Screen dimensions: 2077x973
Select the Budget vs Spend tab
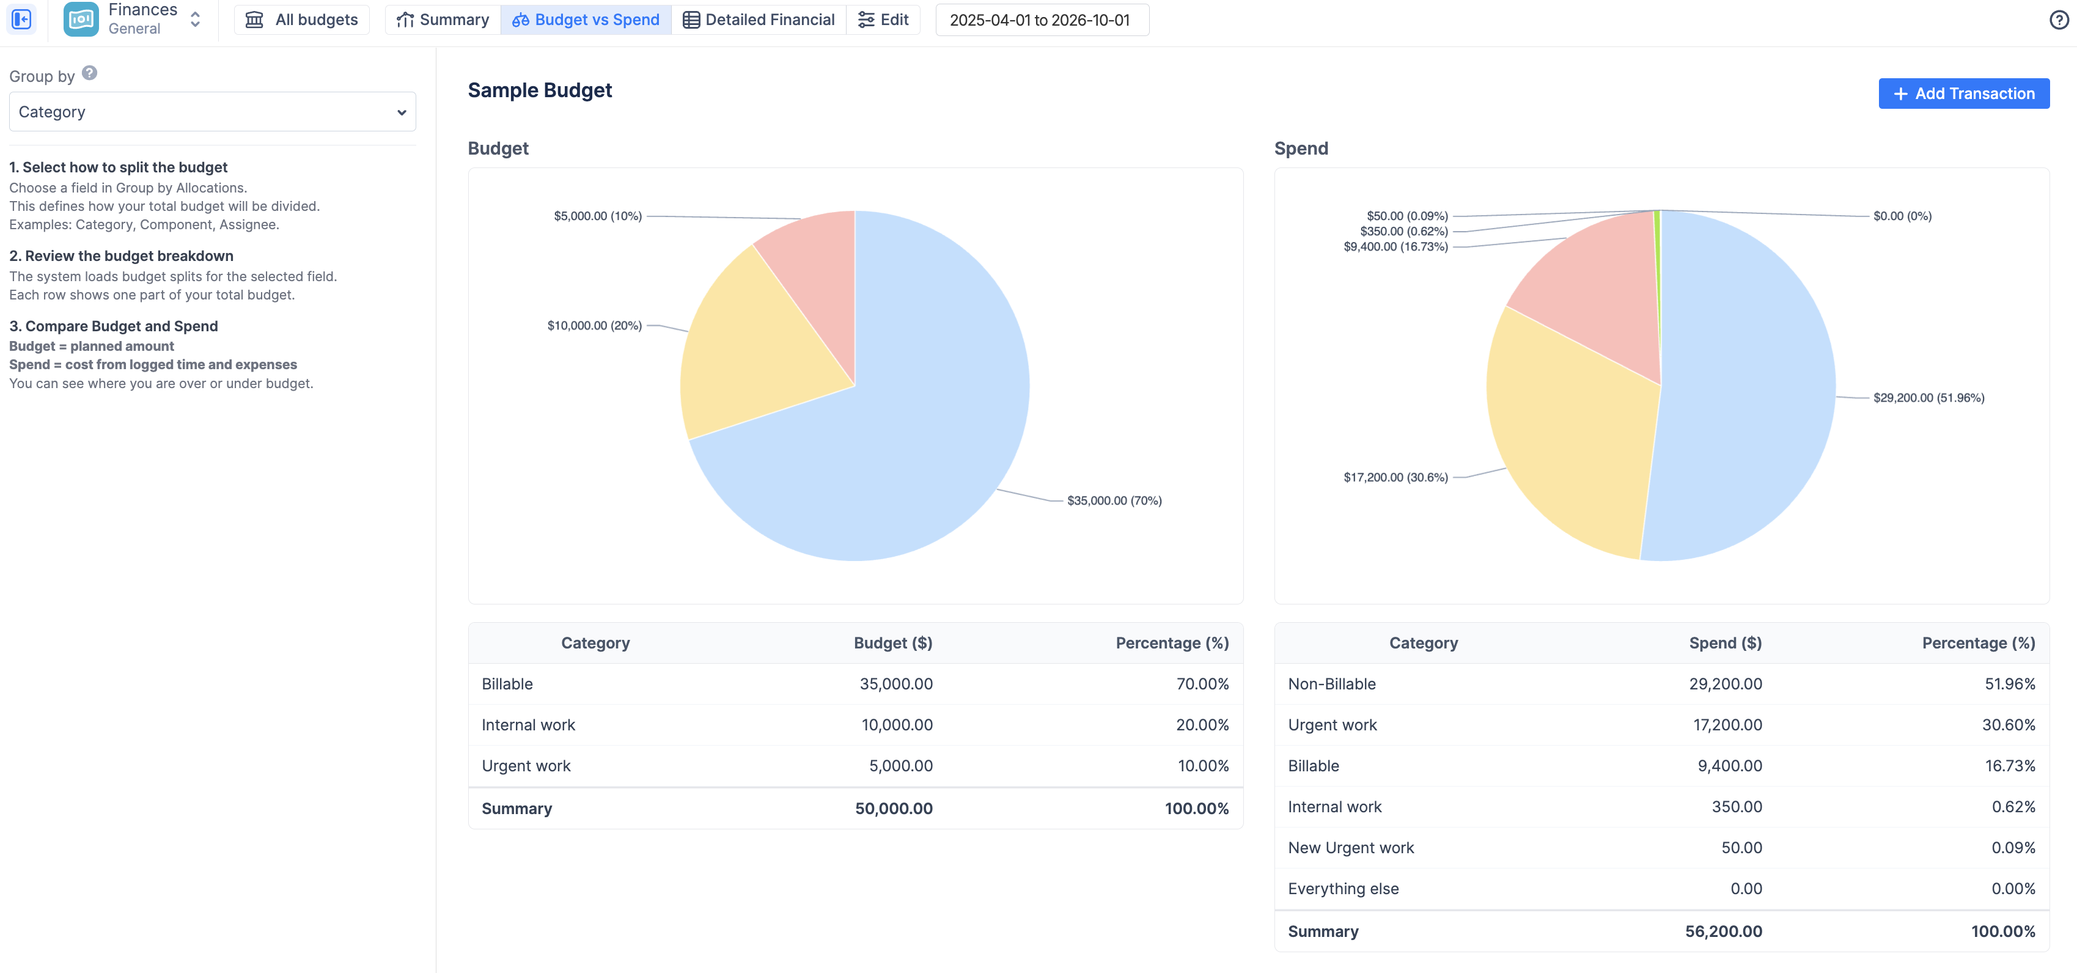586,20
